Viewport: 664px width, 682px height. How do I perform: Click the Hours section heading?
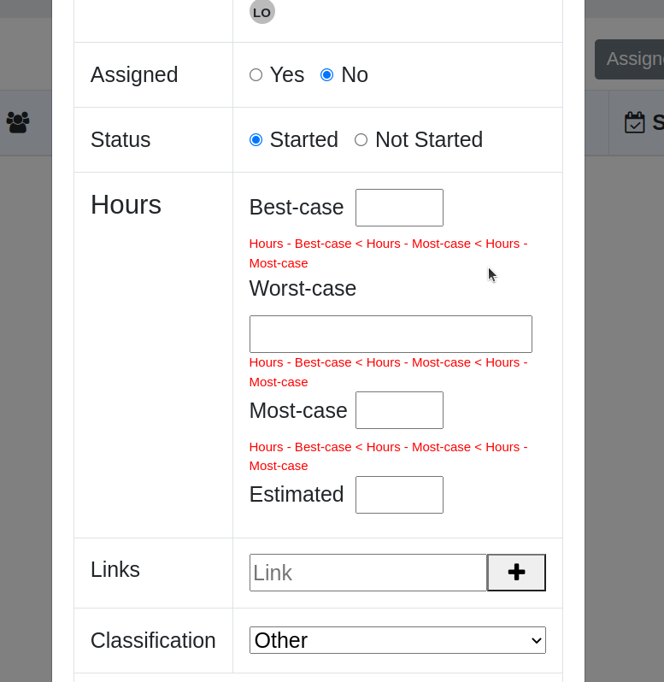[126, 204]
